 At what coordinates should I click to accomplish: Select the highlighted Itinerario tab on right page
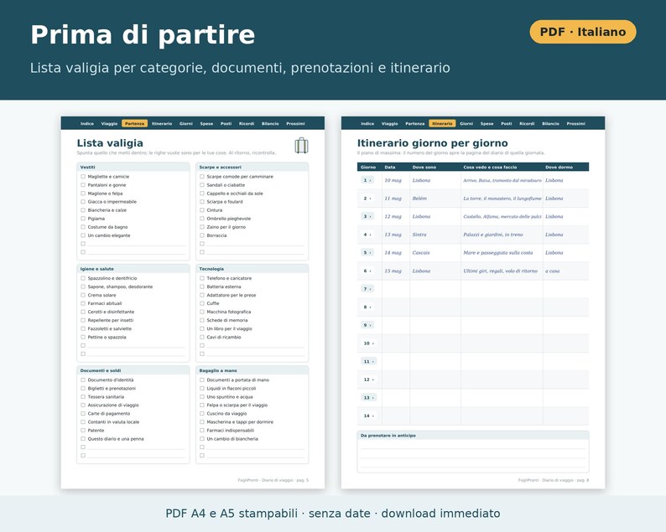(442, 123)
